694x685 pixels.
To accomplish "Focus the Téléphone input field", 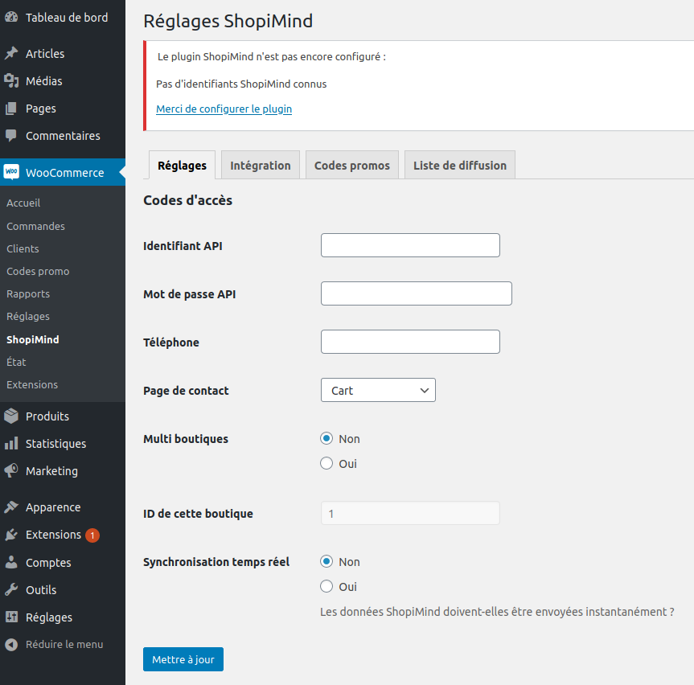I will pyautogui.click(x=410, y=342).
